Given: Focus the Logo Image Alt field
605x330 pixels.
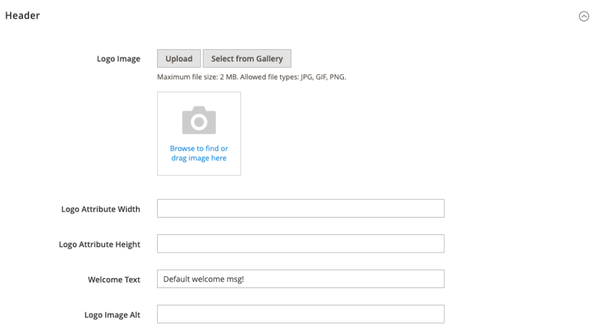Looking at the screenshot, I should (x=300, y=315).
